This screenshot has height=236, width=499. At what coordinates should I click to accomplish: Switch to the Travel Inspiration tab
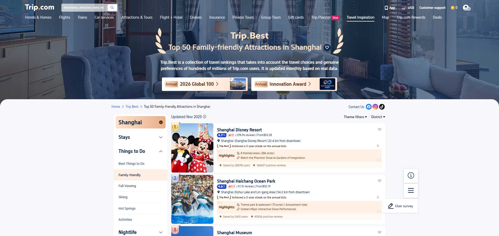[x=360, y=17]
